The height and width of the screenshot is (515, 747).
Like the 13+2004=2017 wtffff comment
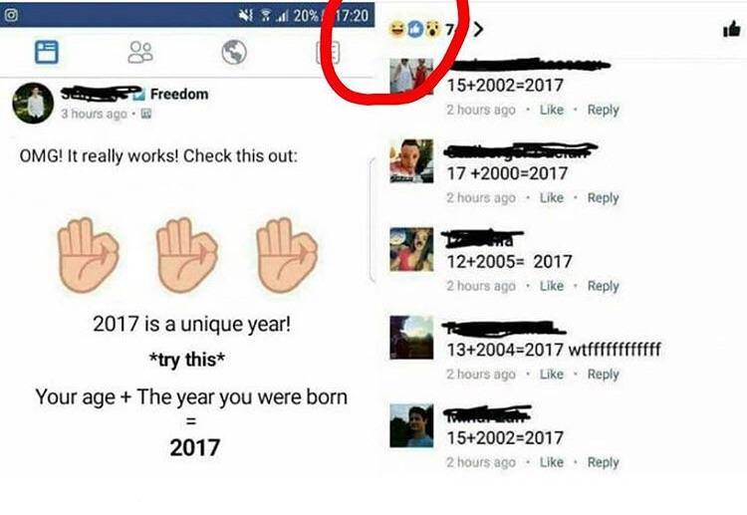tap(551, 374)
